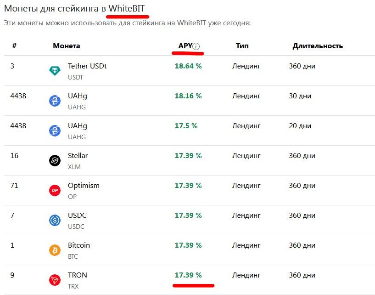Viewport: 375px width, 295px height.
Task: Sort table by APY column header
Action: tap(185, 46)
